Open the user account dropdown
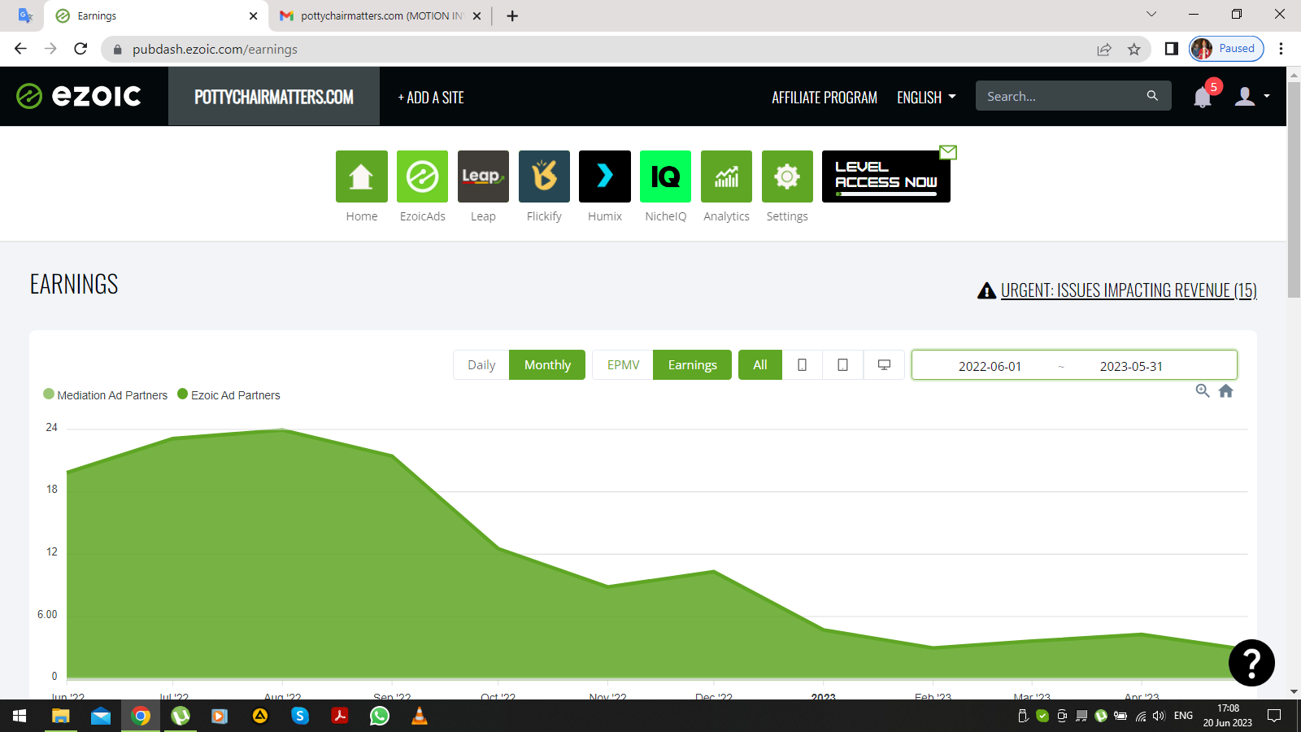 (1252, 97)
